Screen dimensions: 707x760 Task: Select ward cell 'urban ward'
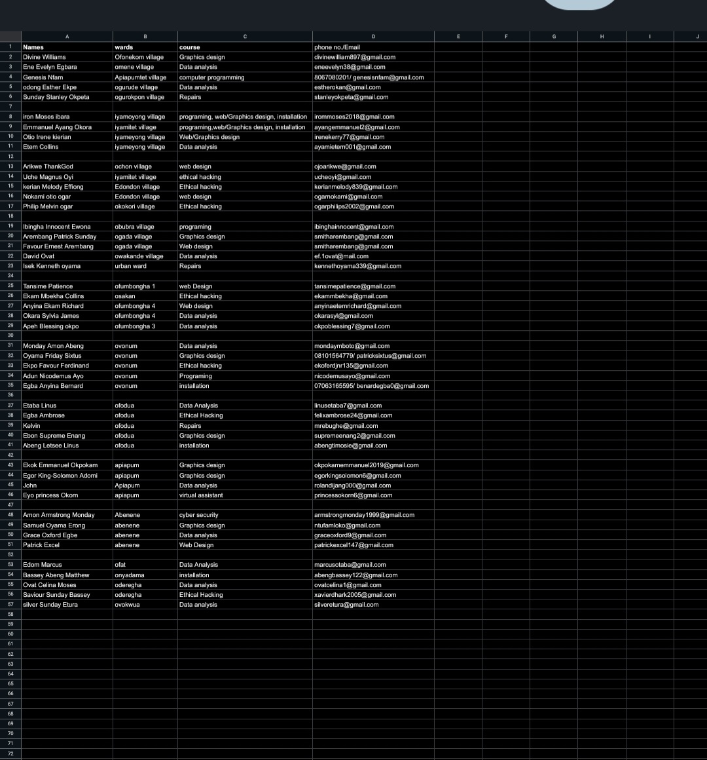click(145, 266)
